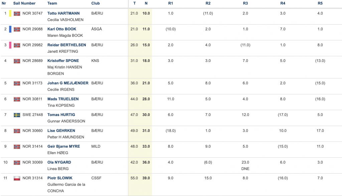Click the Swedish flag beside SWE 27448
This screenshot has height=196, width=342.
coord(17,115)
